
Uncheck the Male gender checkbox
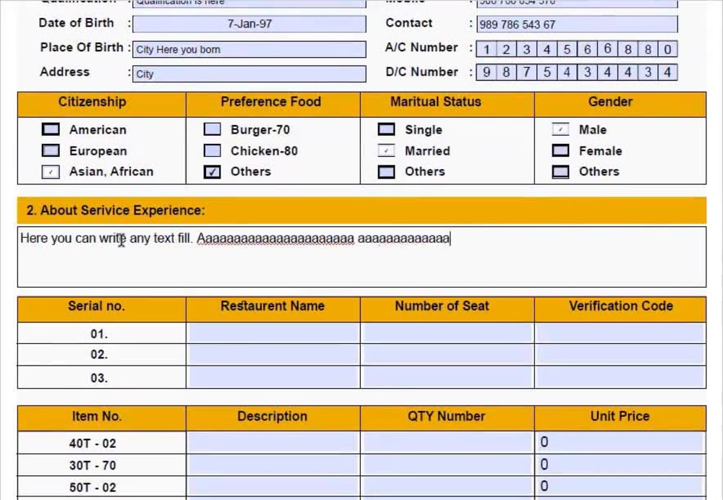560,129
